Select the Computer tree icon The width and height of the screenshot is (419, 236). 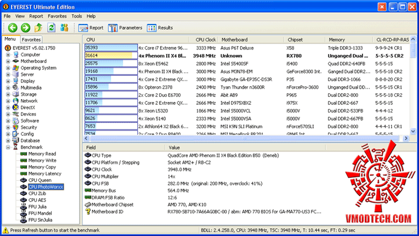coord(16,55)
